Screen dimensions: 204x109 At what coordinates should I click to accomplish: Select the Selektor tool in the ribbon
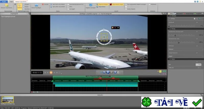pos(20,7)
